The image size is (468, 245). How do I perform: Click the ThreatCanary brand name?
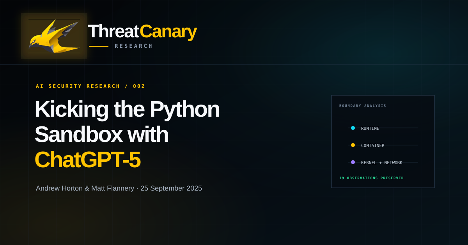pos(142,31)
